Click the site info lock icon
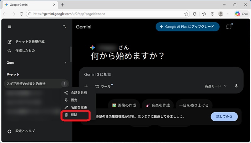The height and width of the screenshot is (143, 251). [x=30, y=14]
